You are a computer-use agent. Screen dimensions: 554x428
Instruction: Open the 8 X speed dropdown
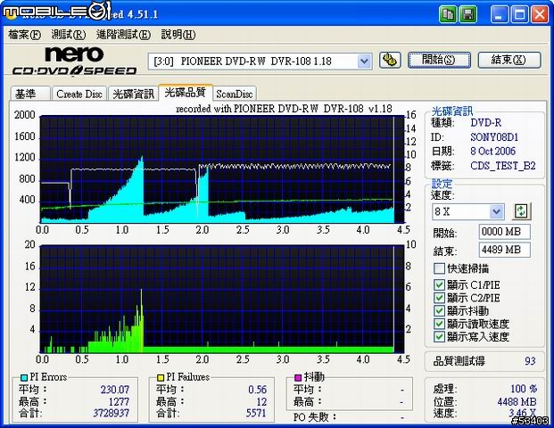point(496,211)
